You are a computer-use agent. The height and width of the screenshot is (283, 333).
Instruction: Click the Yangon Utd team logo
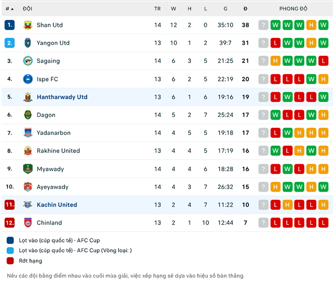click(28, 43)
